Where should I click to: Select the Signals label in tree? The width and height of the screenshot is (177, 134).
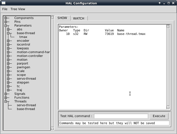(x=20, y=94)
